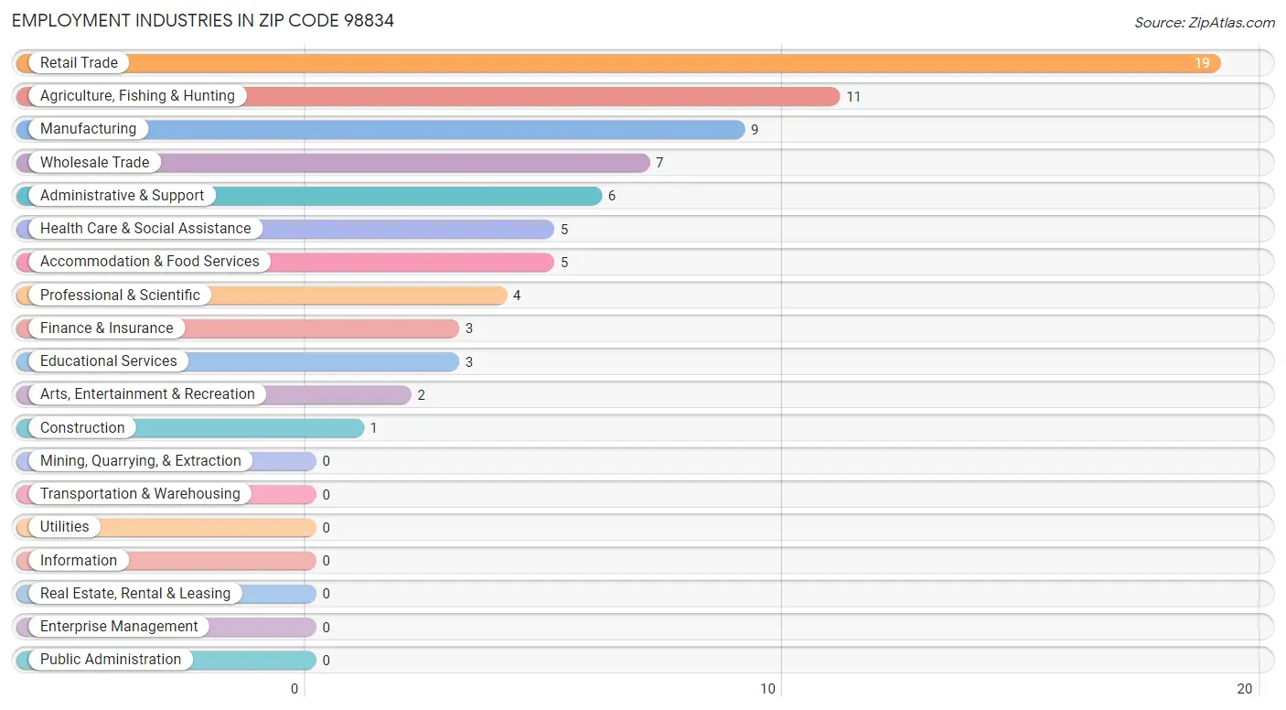Screen dimensions: 1286x710
Task: Click the Finance & Insurance label
Action: (106, 328)
